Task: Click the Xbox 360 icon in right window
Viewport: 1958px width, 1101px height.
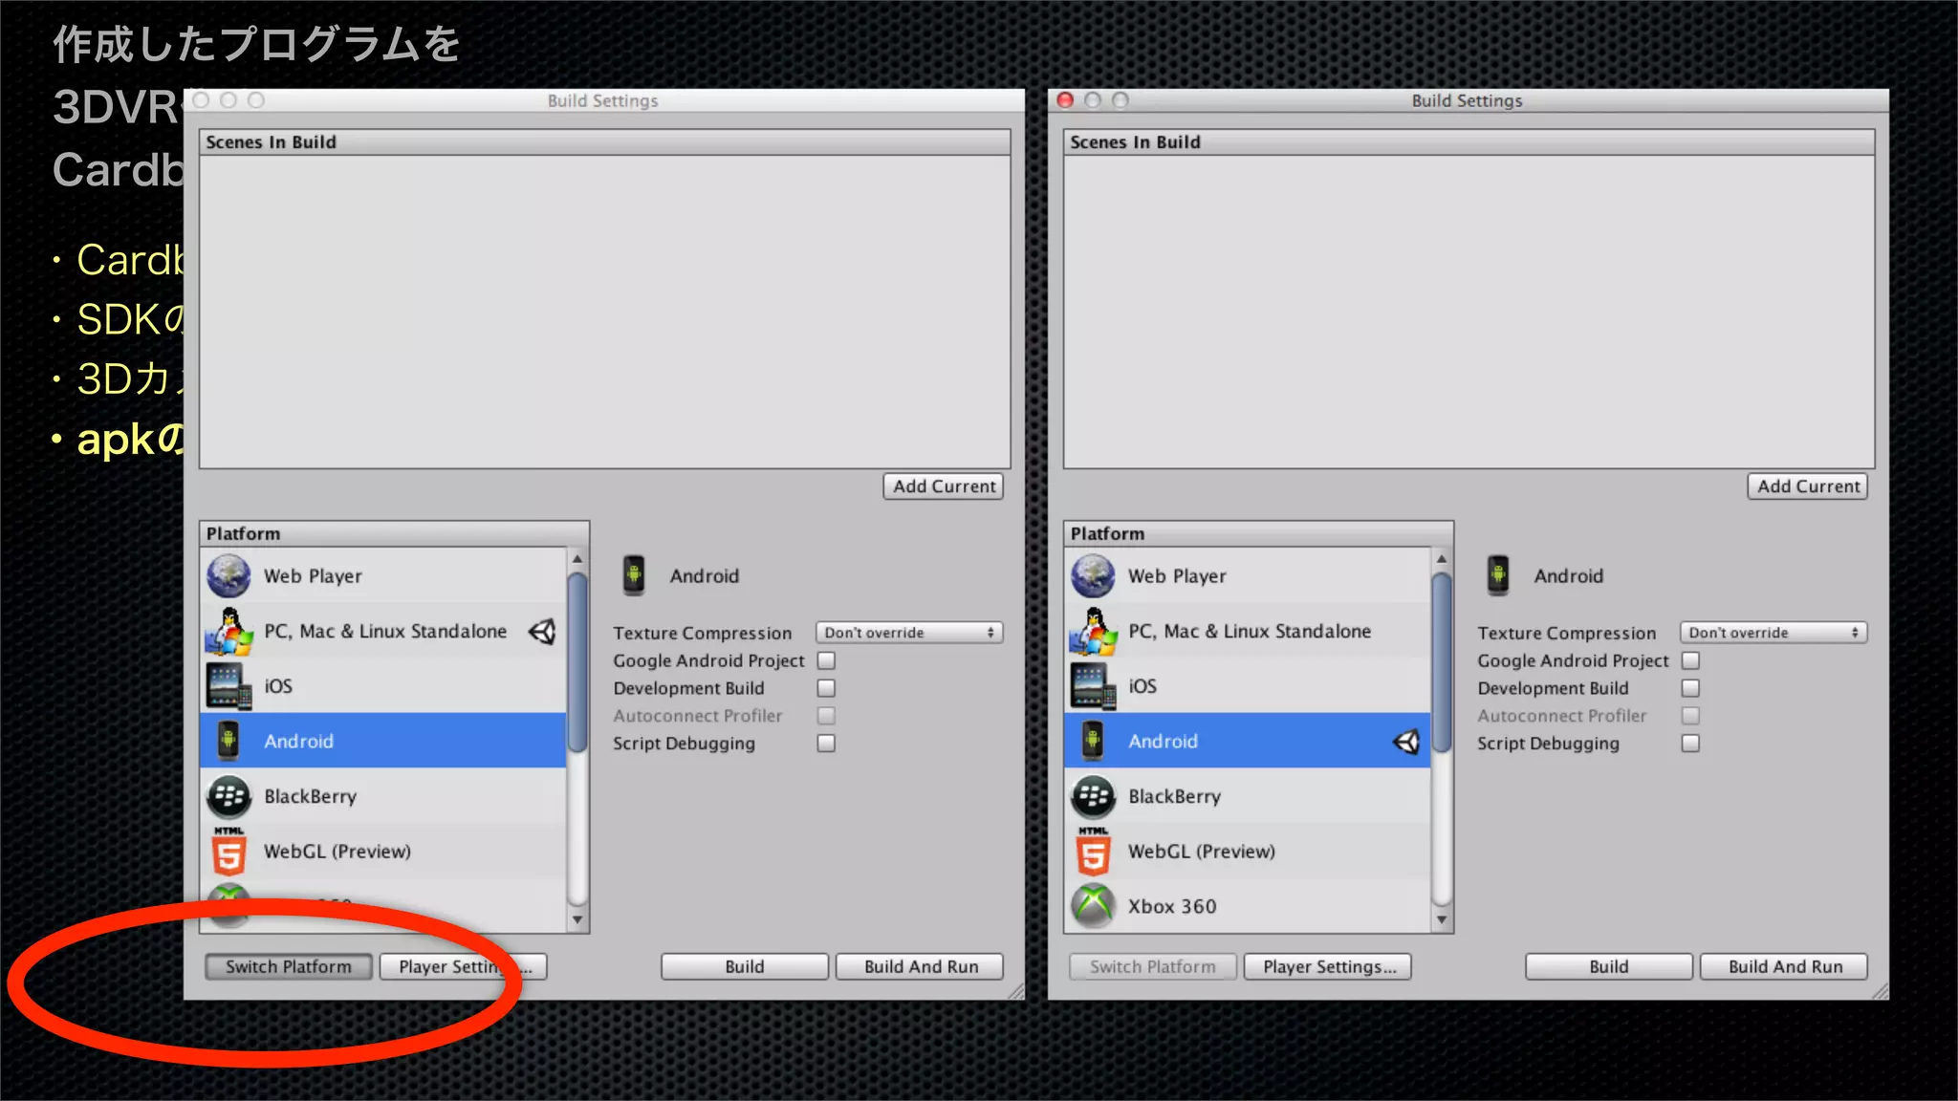Action: pyautogui.click(x=1093, y=906)
